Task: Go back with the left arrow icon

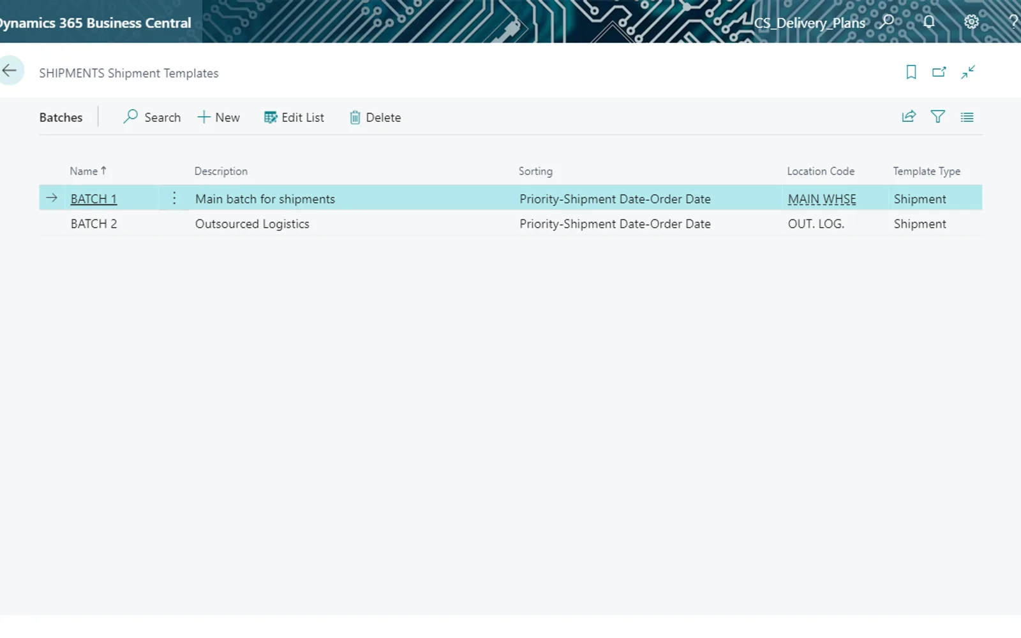Action: [x=10, y=70]
